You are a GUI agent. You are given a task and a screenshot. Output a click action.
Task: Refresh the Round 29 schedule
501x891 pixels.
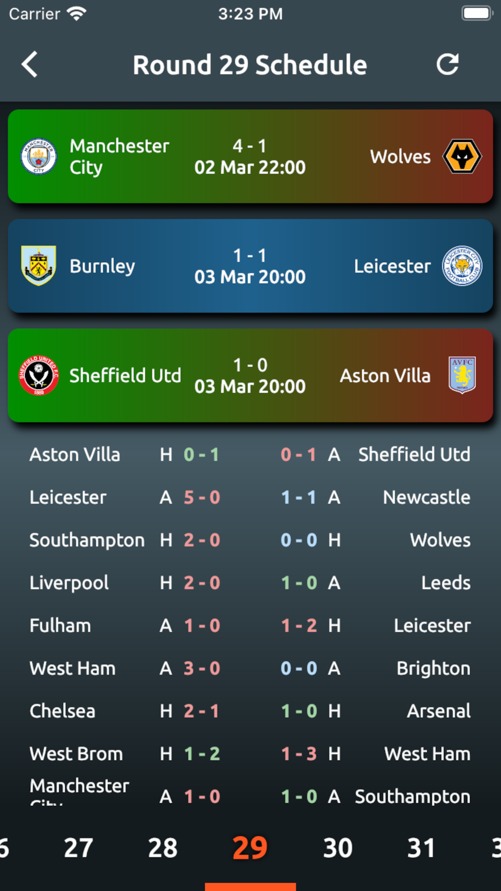[x=448, y=65]
